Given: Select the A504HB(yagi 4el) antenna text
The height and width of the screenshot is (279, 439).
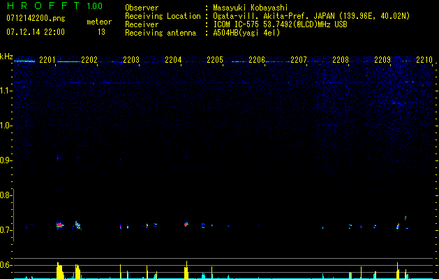Looking at the screenshot, I should pyautogui.click(x=246, y=33).
